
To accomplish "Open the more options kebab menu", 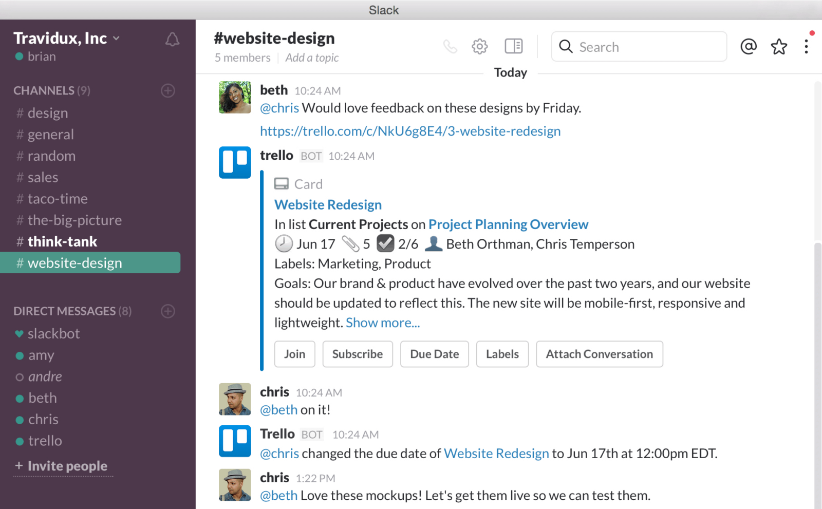I will point(807,46).
